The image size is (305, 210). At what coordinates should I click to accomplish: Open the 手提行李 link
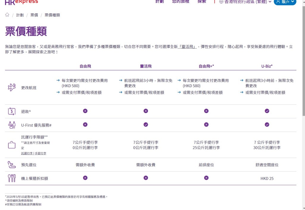pyautogui.click(x=41, y=153)
